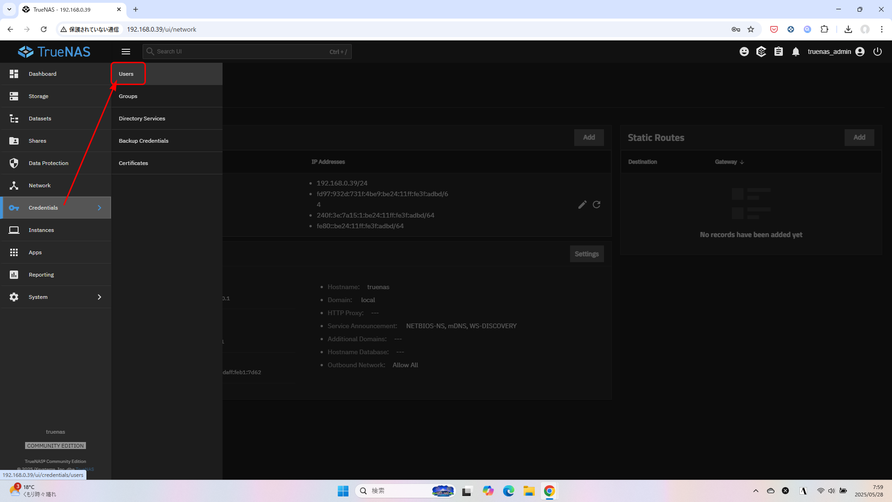Open the feedback smiley icon
This screenshot has width=892, height=502.
point(744,52)
